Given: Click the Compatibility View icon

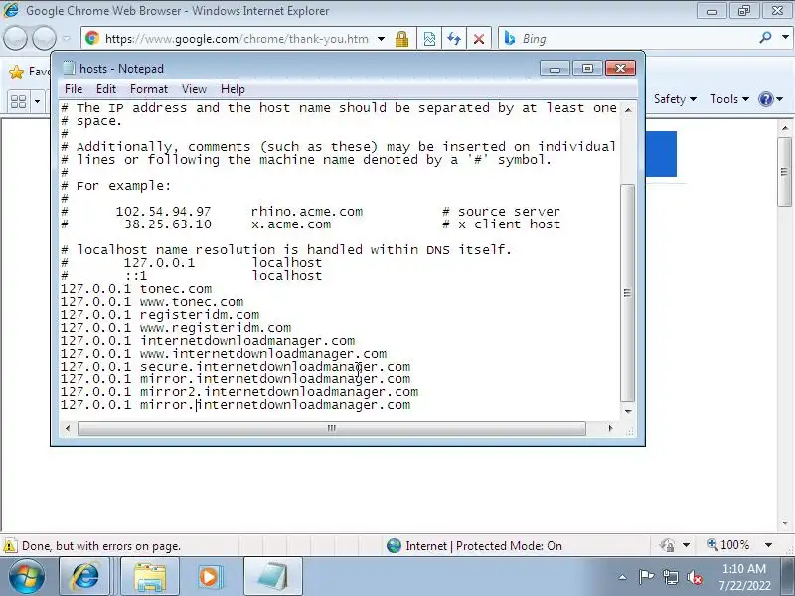Looking at the screenshot, I should click(x=429, y=39).
